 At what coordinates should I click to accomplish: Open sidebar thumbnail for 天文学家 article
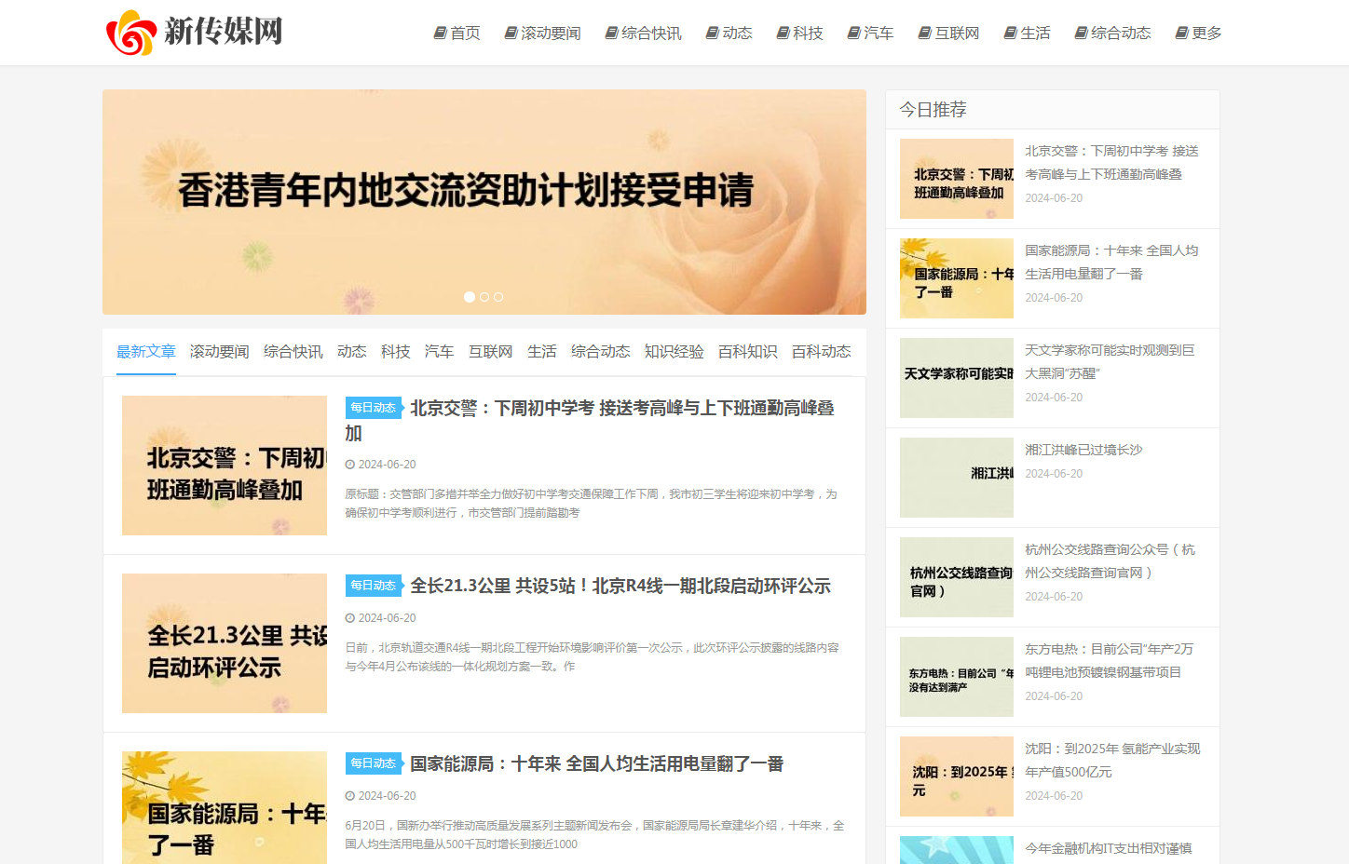pyautogui.click(x=957, y=378)
